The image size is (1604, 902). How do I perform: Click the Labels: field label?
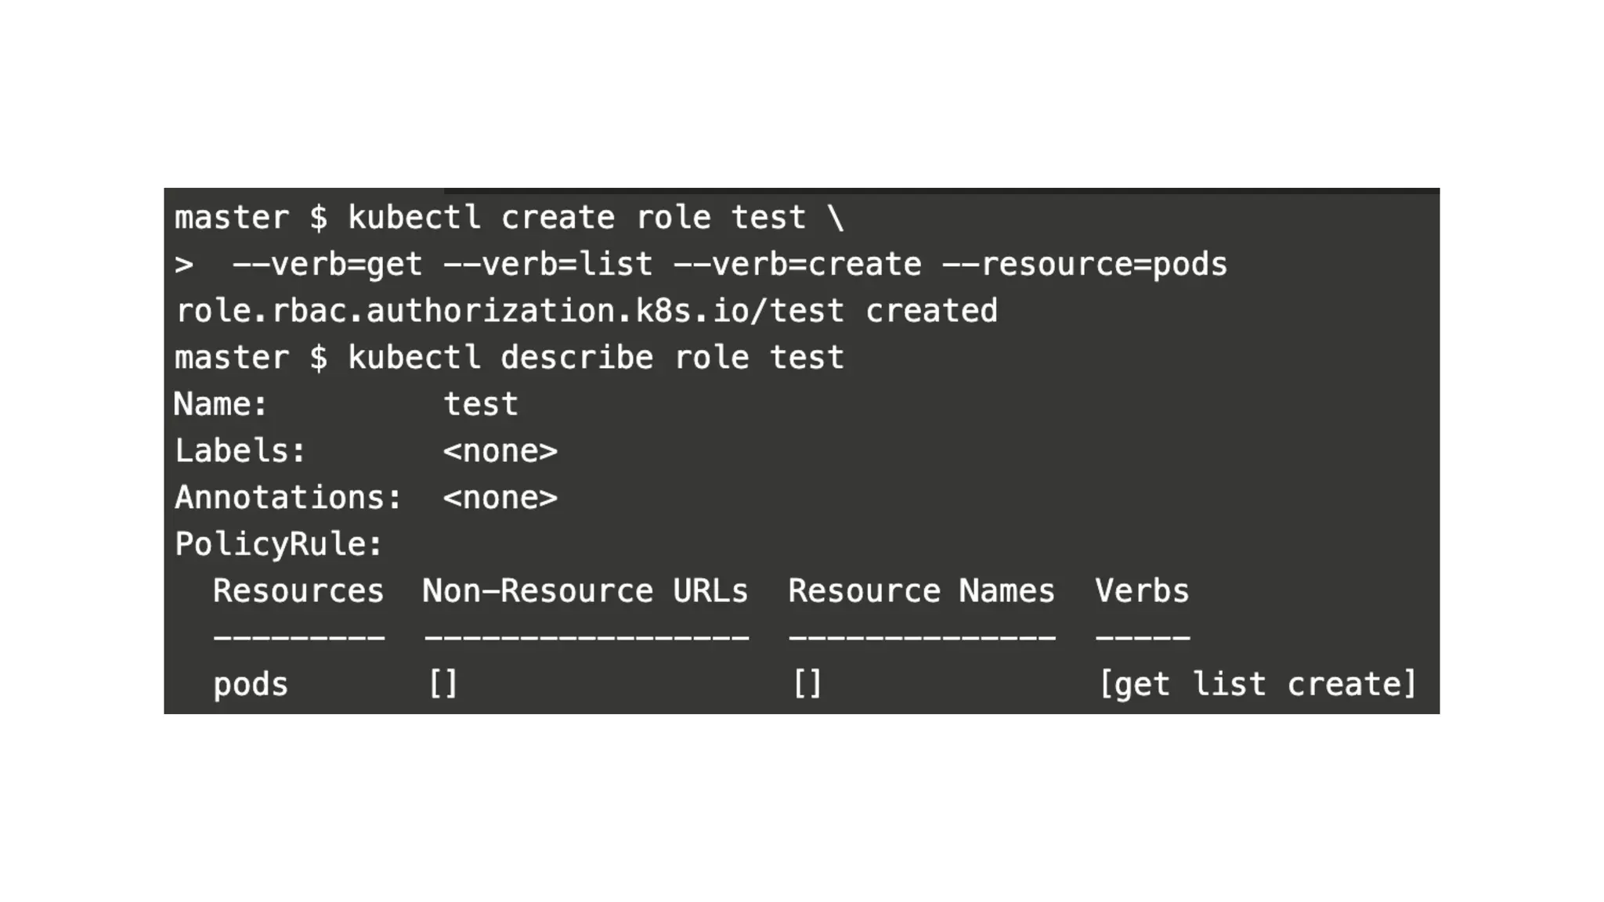click(x=240, y=451)
